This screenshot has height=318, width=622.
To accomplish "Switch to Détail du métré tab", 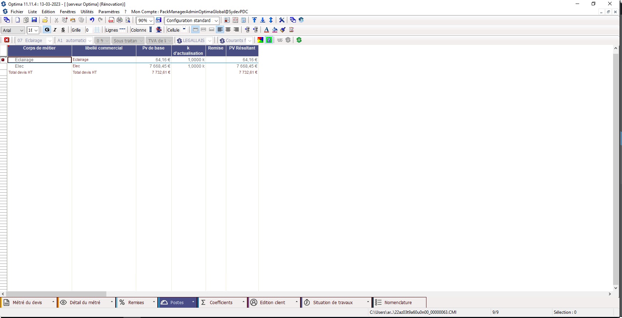I will pyautogui.click(x=87, y=303).
